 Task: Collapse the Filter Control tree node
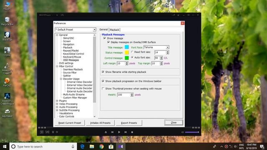click(57, 66)
